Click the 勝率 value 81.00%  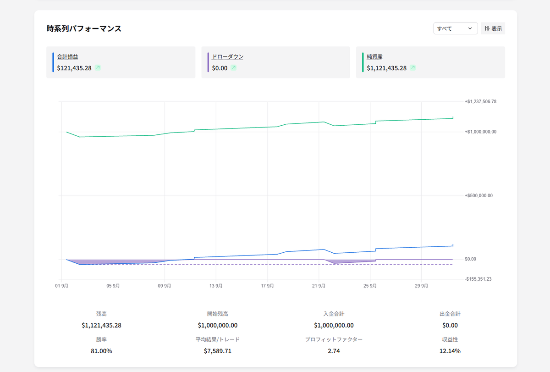(101, 351)
